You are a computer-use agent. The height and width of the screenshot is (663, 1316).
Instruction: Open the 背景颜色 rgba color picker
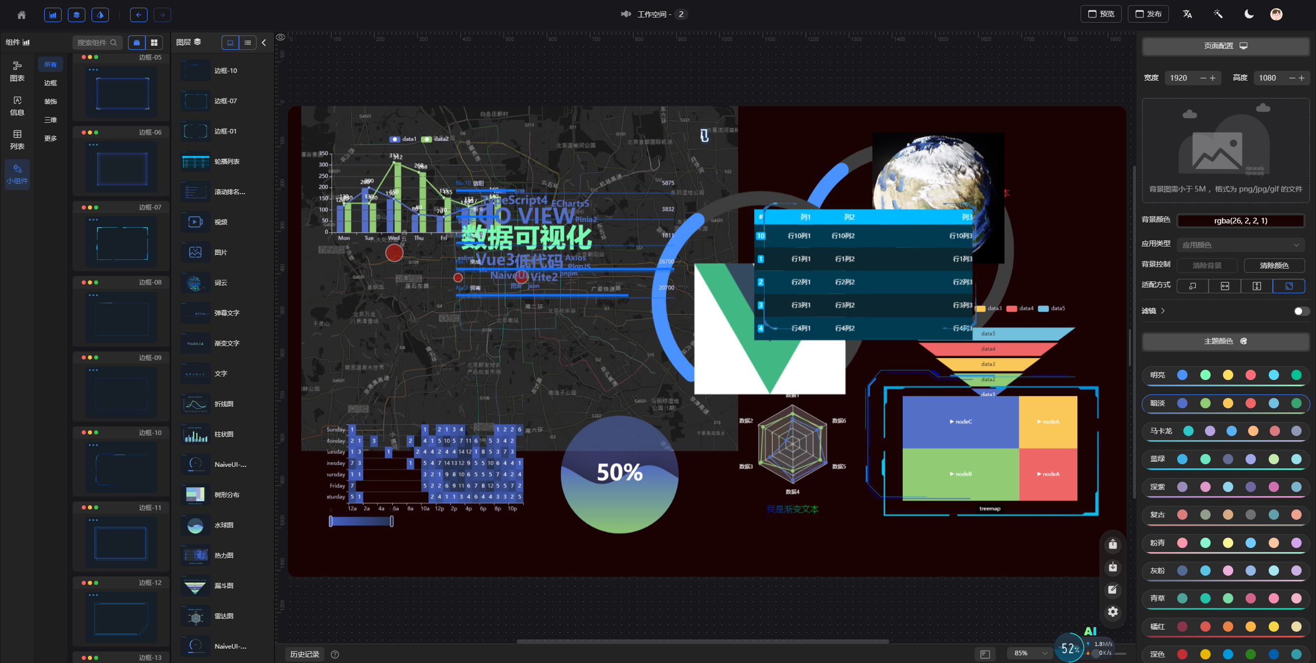click(x=1240, y=221)
